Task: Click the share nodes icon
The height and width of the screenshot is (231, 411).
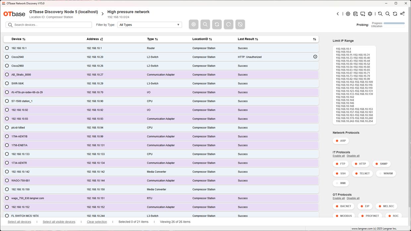Action: pyautogui.click(x=402, y=14)
